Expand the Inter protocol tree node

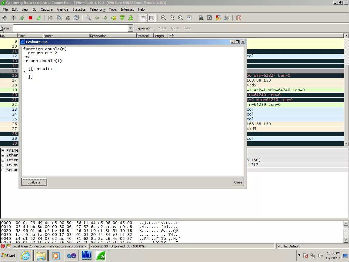tap(3, 160)
